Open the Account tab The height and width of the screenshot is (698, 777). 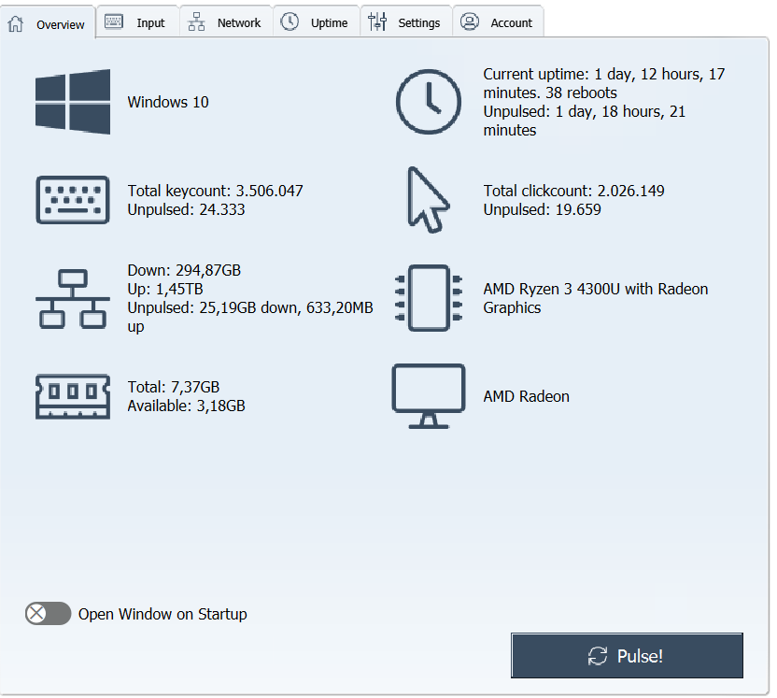coord(498,21)
